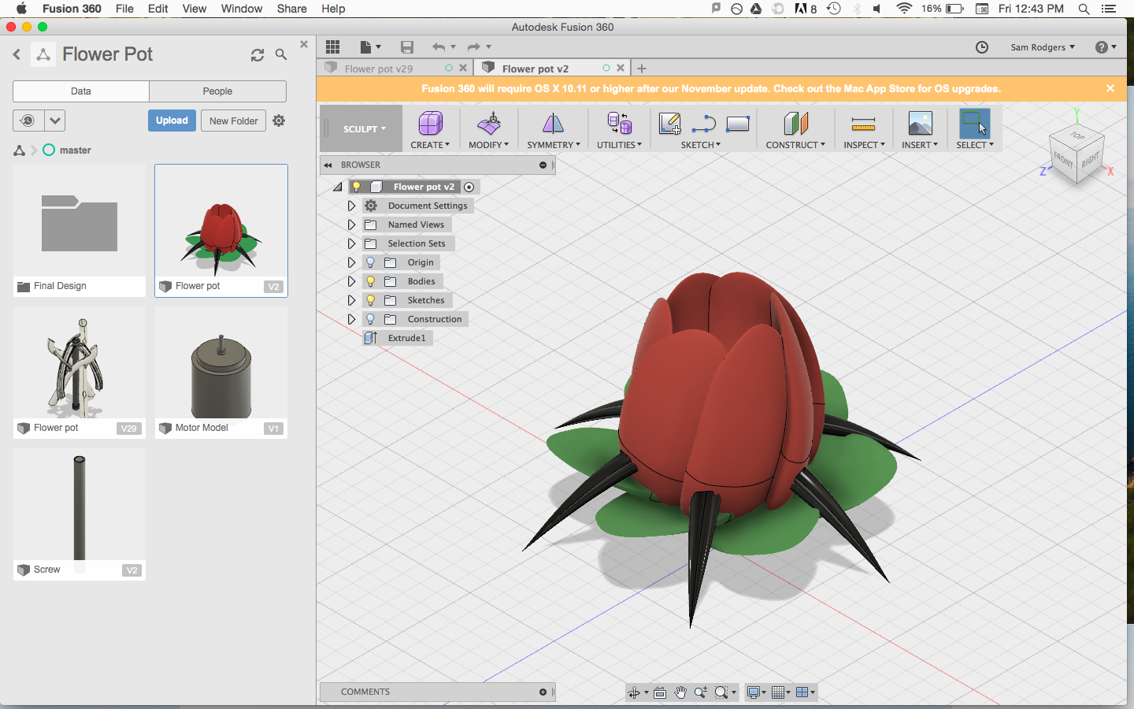Select the Sketch arc line tool
1134x709 pixels.
(703, 124)
